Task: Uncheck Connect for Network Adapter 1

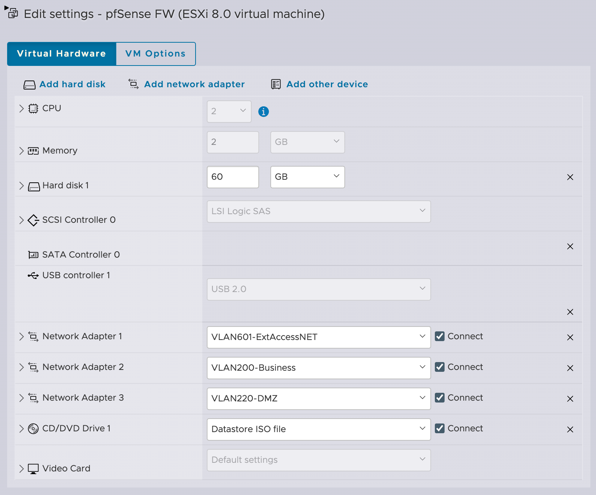Action: click(x=440, y=336)
